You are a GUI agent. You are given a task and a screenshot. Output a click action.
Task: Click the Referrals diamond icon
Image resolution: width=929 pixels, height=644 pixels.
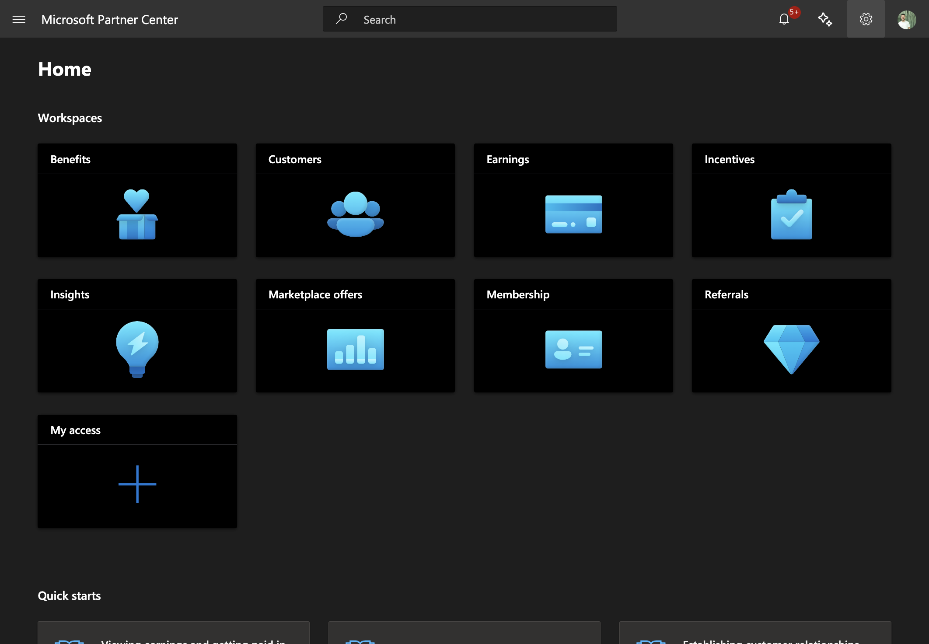coord(791,350)
